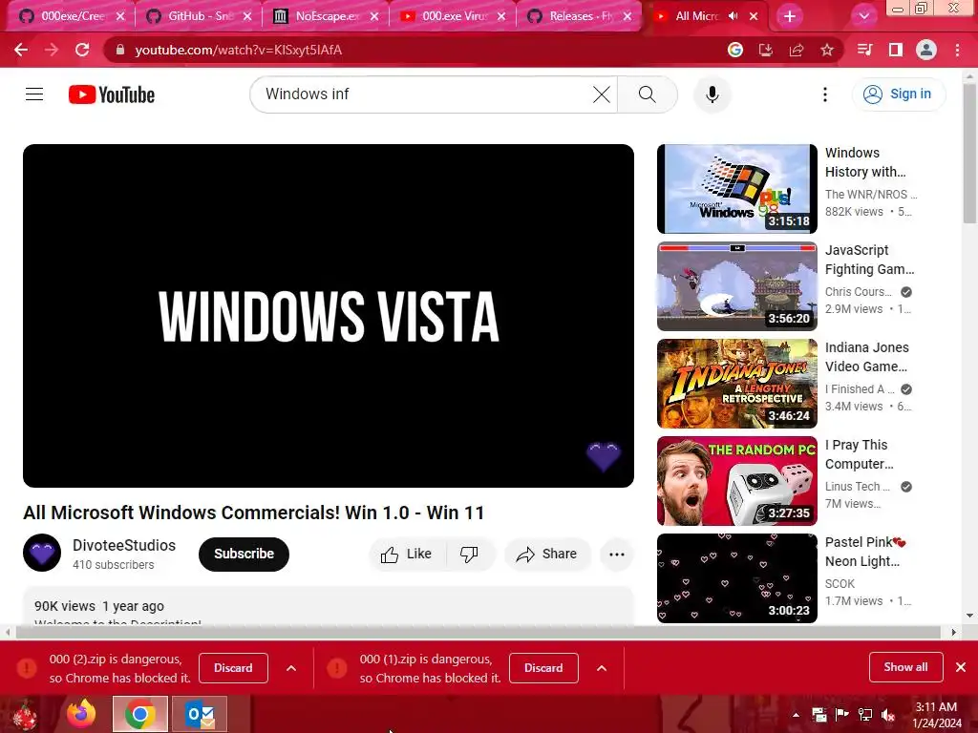Open Outlook from the taskbar
Viewport: 978px width, 733px height.
(x=200, y=714)
